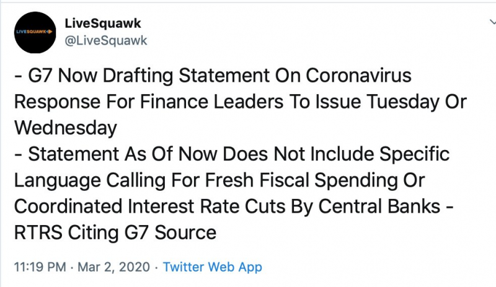This screenshot has width=496, height=287.
Task: Click the word "Specific" in the tweet
Action: [414, 154]
